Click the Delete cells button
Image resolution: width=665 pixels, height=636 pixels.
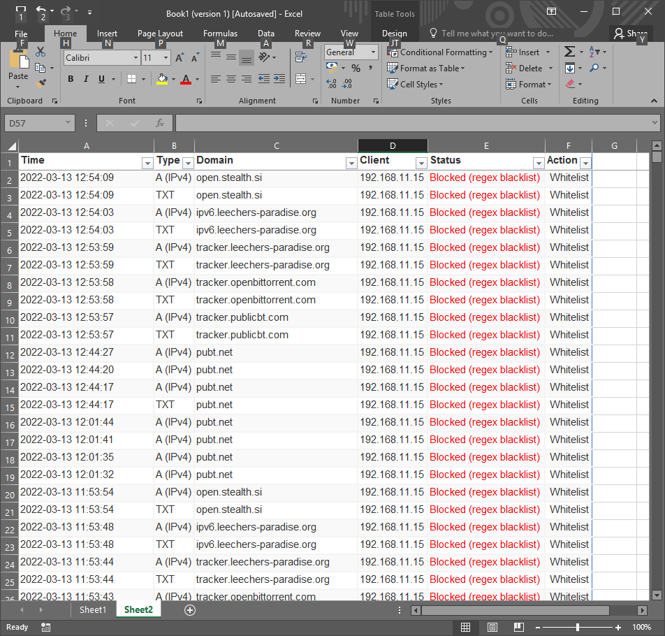(x=529, y=68)
